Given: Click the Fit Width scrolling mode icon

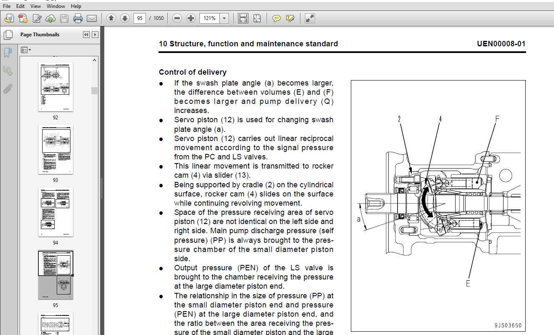Looking at the screenshot, I should pyautogui.click(x=243, y=18).
